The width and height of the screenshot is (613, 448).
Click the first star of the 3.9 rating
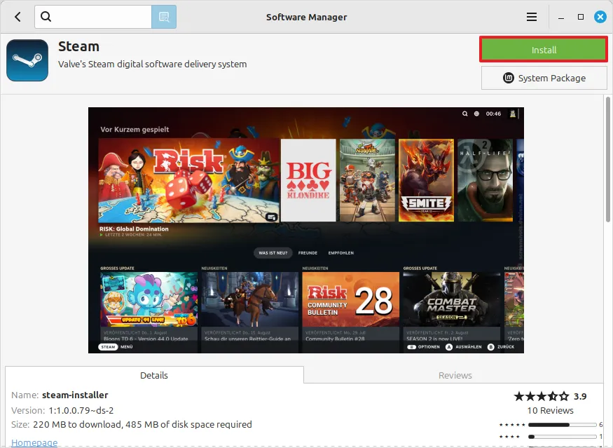tap(520, 395)
